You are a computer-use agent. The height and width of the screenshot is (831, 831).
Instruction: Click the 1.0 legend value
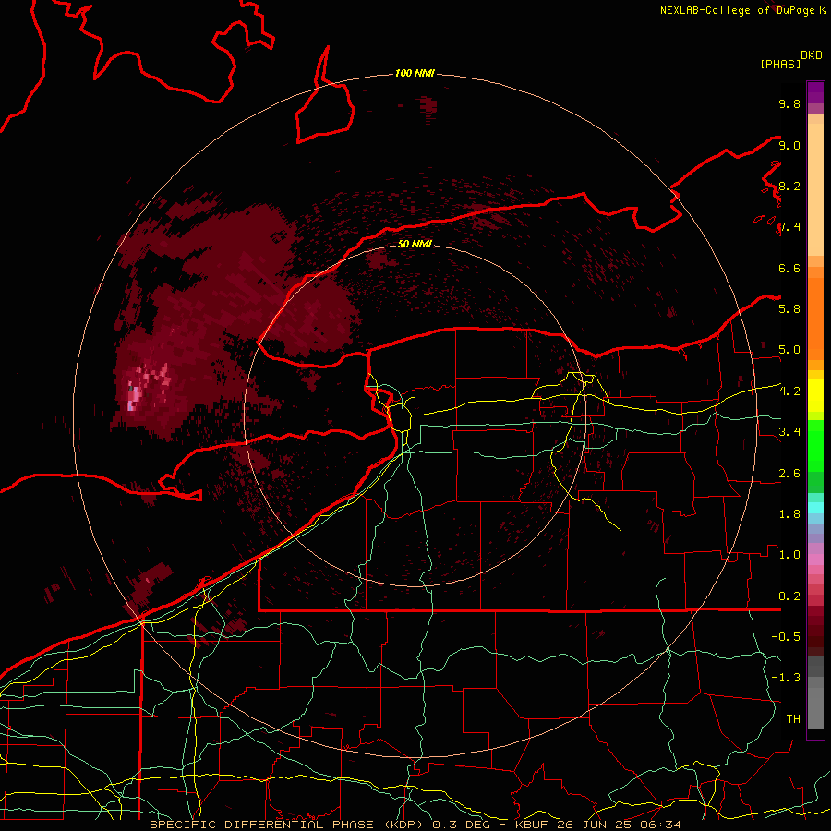[789, 555]
